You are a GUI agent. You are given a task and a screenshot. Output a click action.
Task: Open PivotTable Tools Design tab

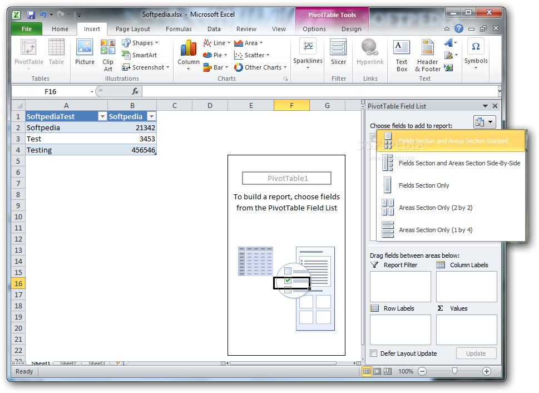point(352,29)
